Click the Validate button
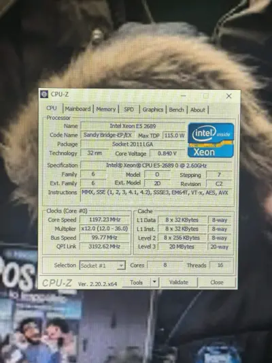Image resolution: width=272 pixels, height=363 pixels. [x=179, y=282]
